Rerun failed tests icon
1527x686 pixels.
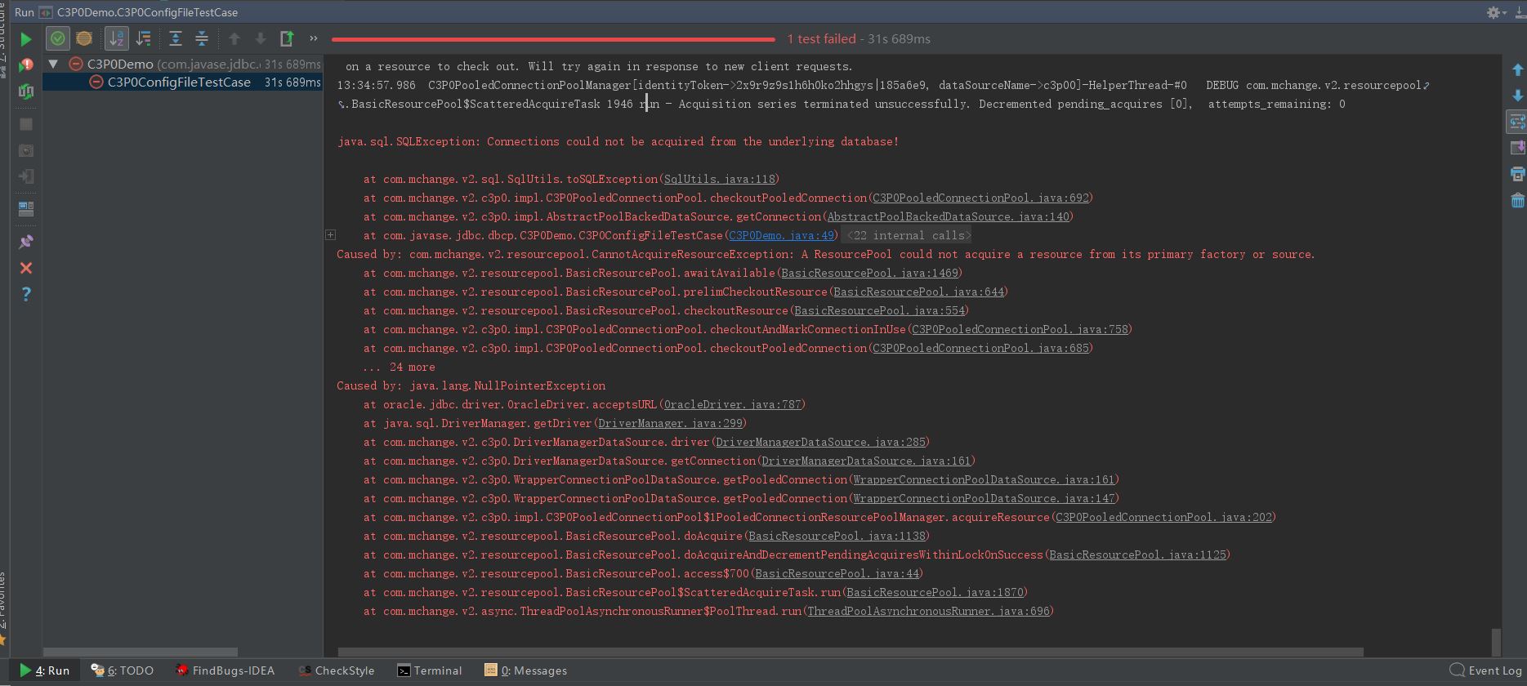click(x=25, y=65)
